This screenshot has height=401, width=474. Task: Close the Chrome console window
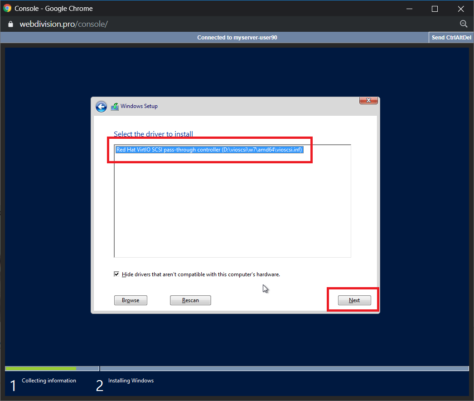(461, 9)
